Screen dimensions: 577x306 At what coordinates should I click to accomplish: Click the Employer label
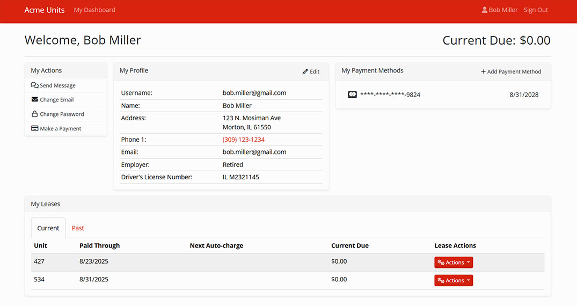point(135,165)
